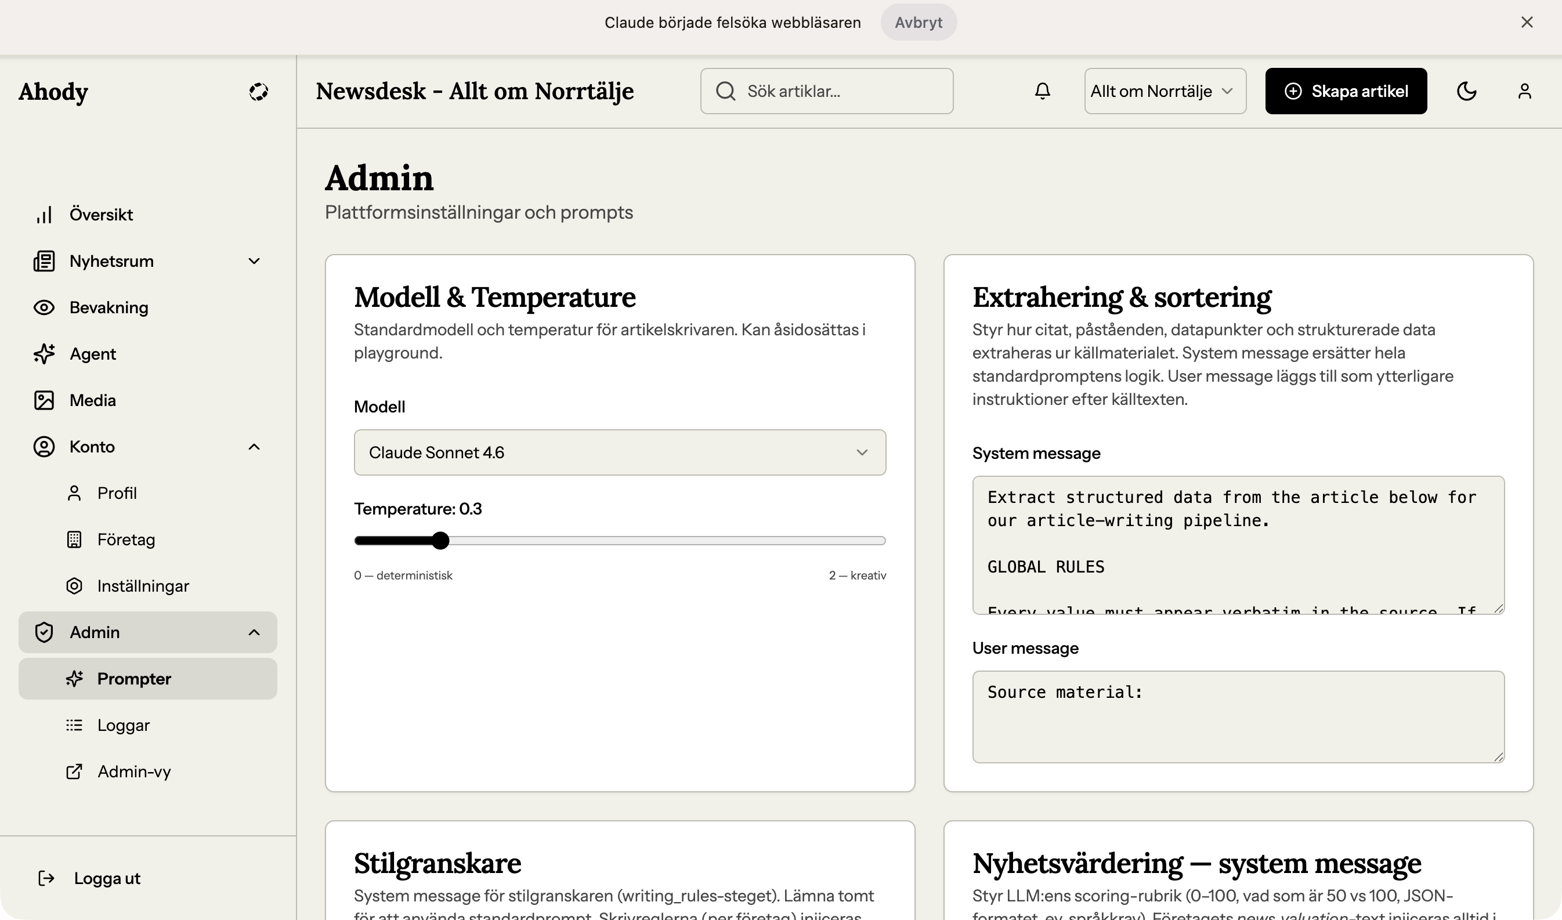Screen dimensions: 1562x920
Task: Click the Företag building icon
Action: (74, 540)
